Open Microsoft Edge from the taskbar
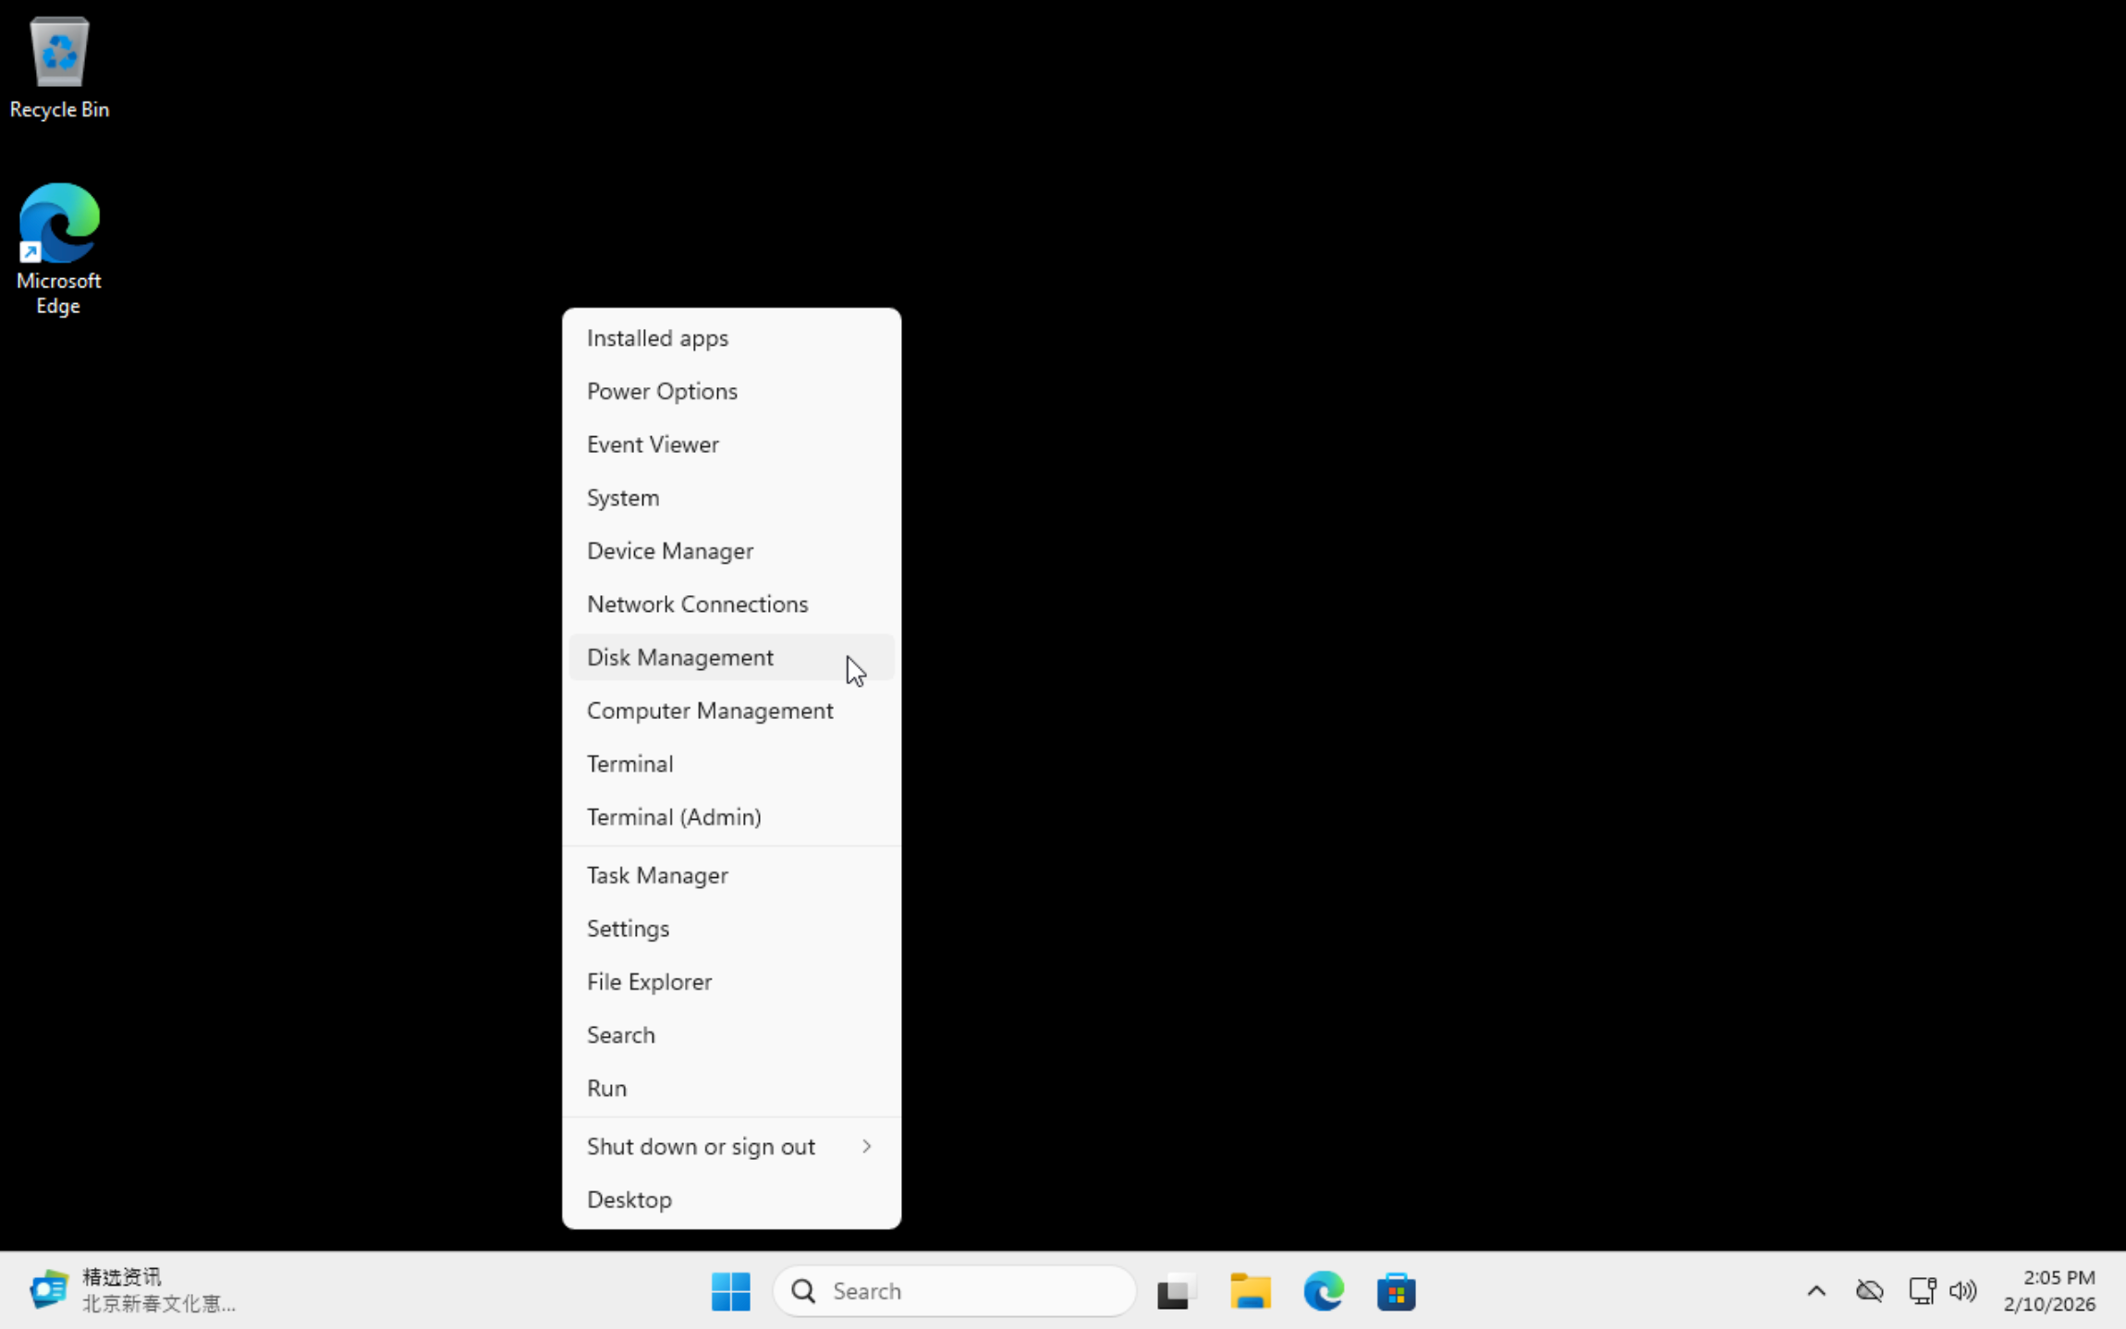The width and height of the screenshot is (2126, 1329). point(1323,1290)
